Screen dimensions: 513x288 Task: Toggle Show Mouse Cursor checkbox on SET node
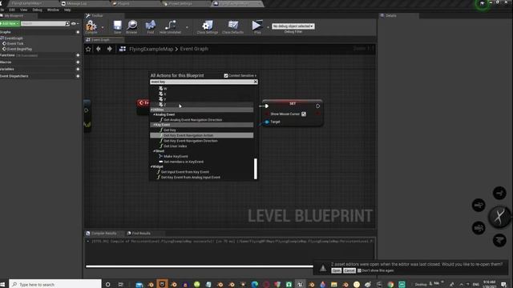(x=304, y=114)
